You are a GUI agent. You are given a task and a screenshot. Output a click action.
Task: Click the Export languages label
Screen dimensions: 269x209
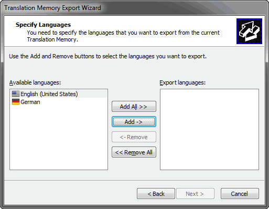click(182, 82)
